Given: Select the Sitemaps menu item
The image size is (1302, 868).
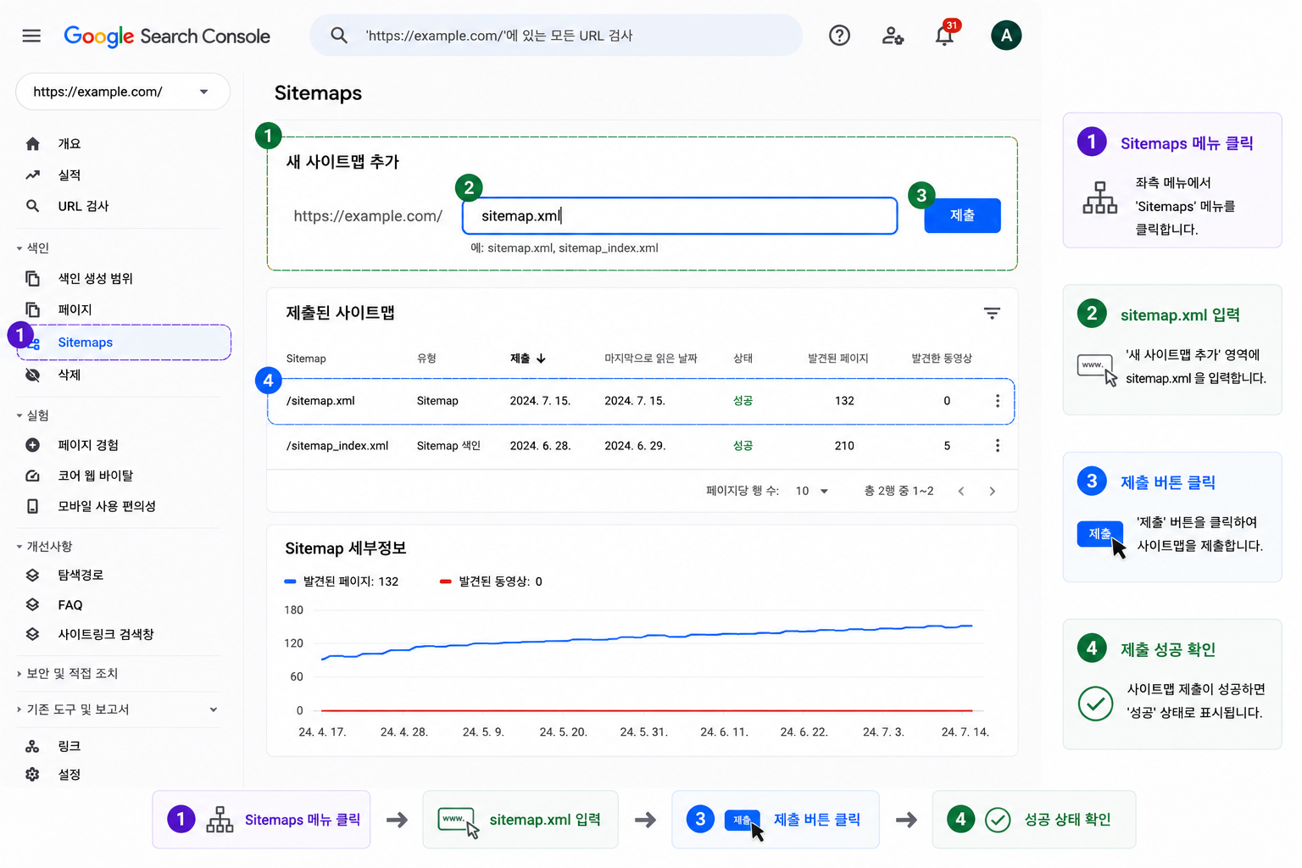Looking at the screenshot, I should tap(124, 342).
